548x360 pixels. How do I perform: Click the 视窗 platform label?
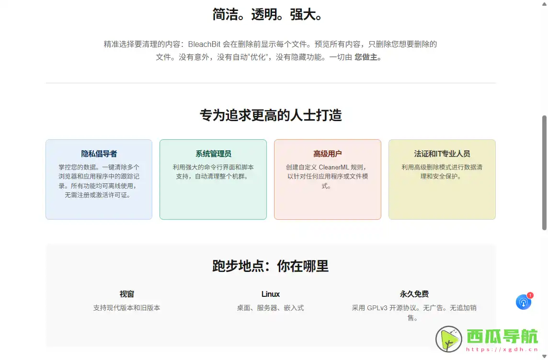pos(126,294)
